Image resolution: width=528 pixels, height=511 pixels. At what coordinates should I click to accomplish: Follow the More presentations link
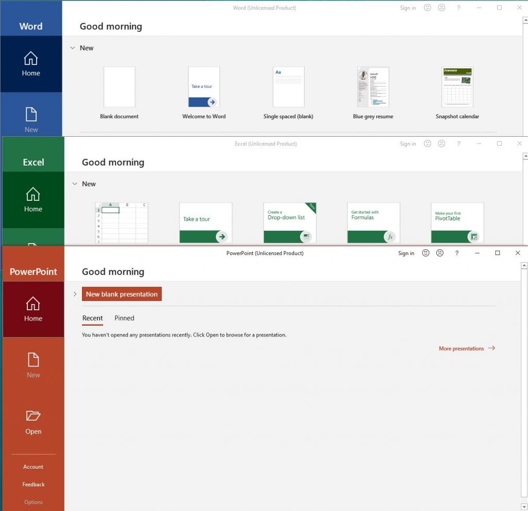(467, 348)
